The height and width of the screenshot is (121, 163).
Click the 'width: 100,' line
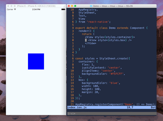click(90, 86)
